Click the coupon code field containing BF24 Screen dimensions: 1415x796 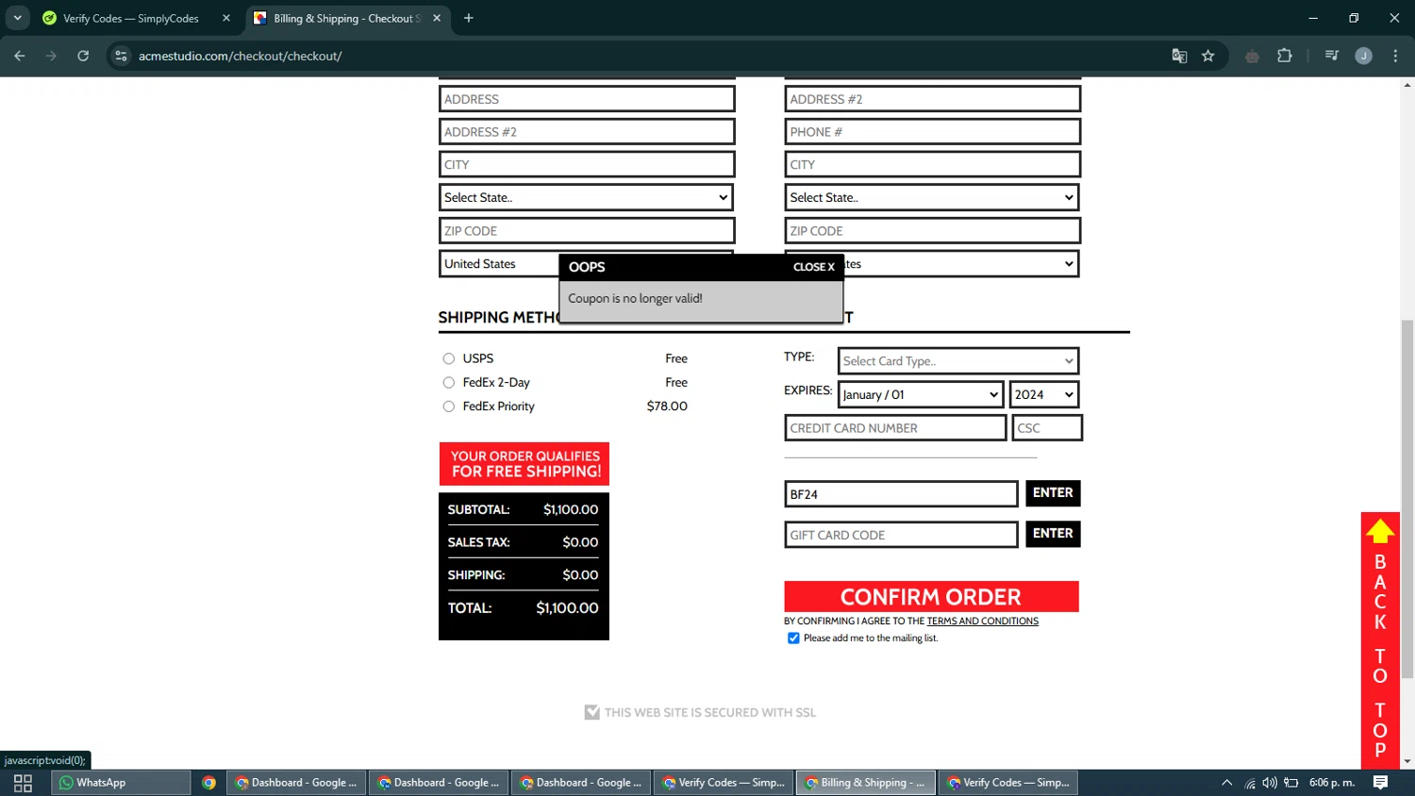901,494
